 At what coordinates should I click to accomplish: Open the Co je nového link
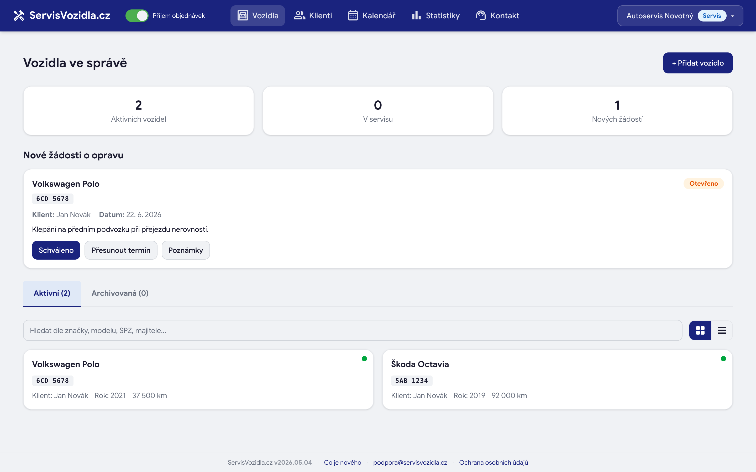tap(342, 462)
